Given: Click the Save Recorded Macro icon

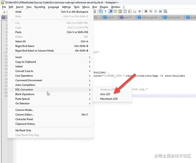Looking at the screenshot, I should (165, 11).
